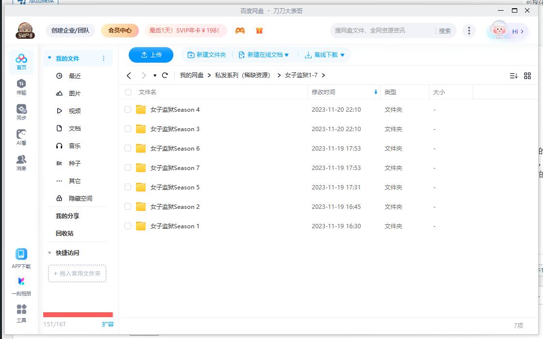Click the 一刻相册 photo album icon
Viewport: 543px width, 339px height.
click(21, 286)
